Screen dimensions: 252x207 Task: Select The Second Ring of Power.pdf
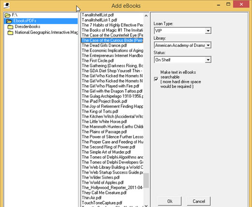(112, 147)
